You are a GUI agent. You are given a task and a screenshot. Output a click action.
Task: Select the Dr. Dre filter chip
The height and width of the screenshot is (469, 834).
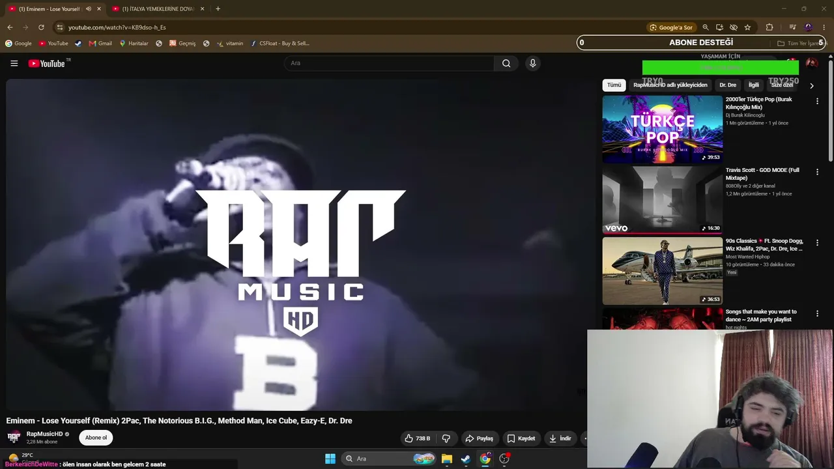pos(728,85)
